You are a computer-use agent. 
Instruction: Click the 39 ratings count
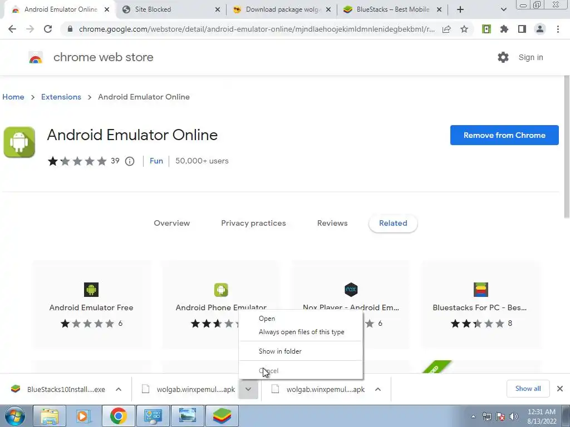(x=115, y=161)
